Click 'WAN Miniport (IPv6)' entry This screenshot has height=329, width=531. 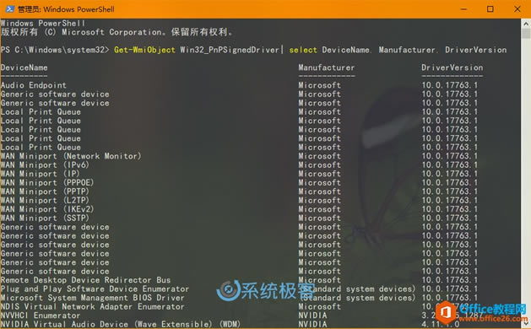(x=45, y=164)
